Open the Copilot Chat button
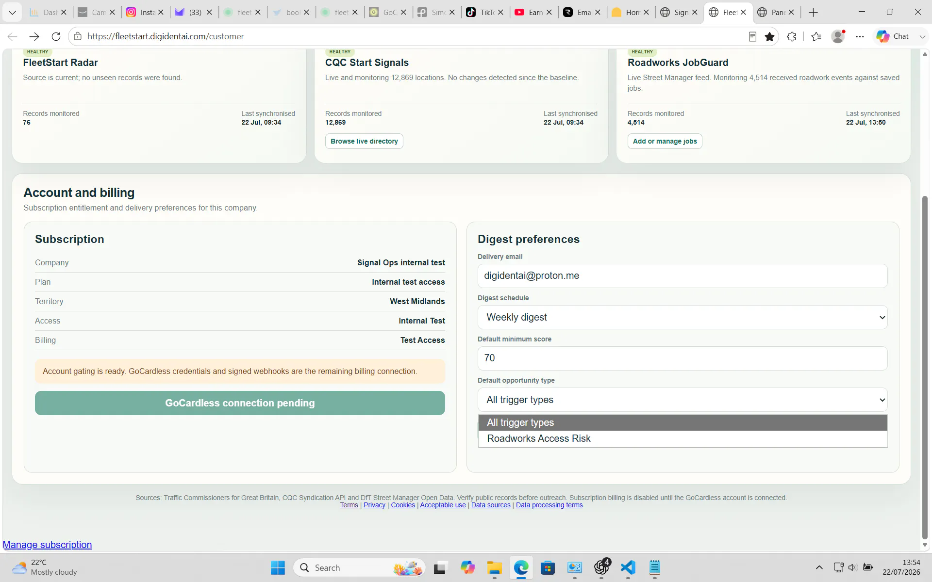932x582 pixels. point(892,36)
